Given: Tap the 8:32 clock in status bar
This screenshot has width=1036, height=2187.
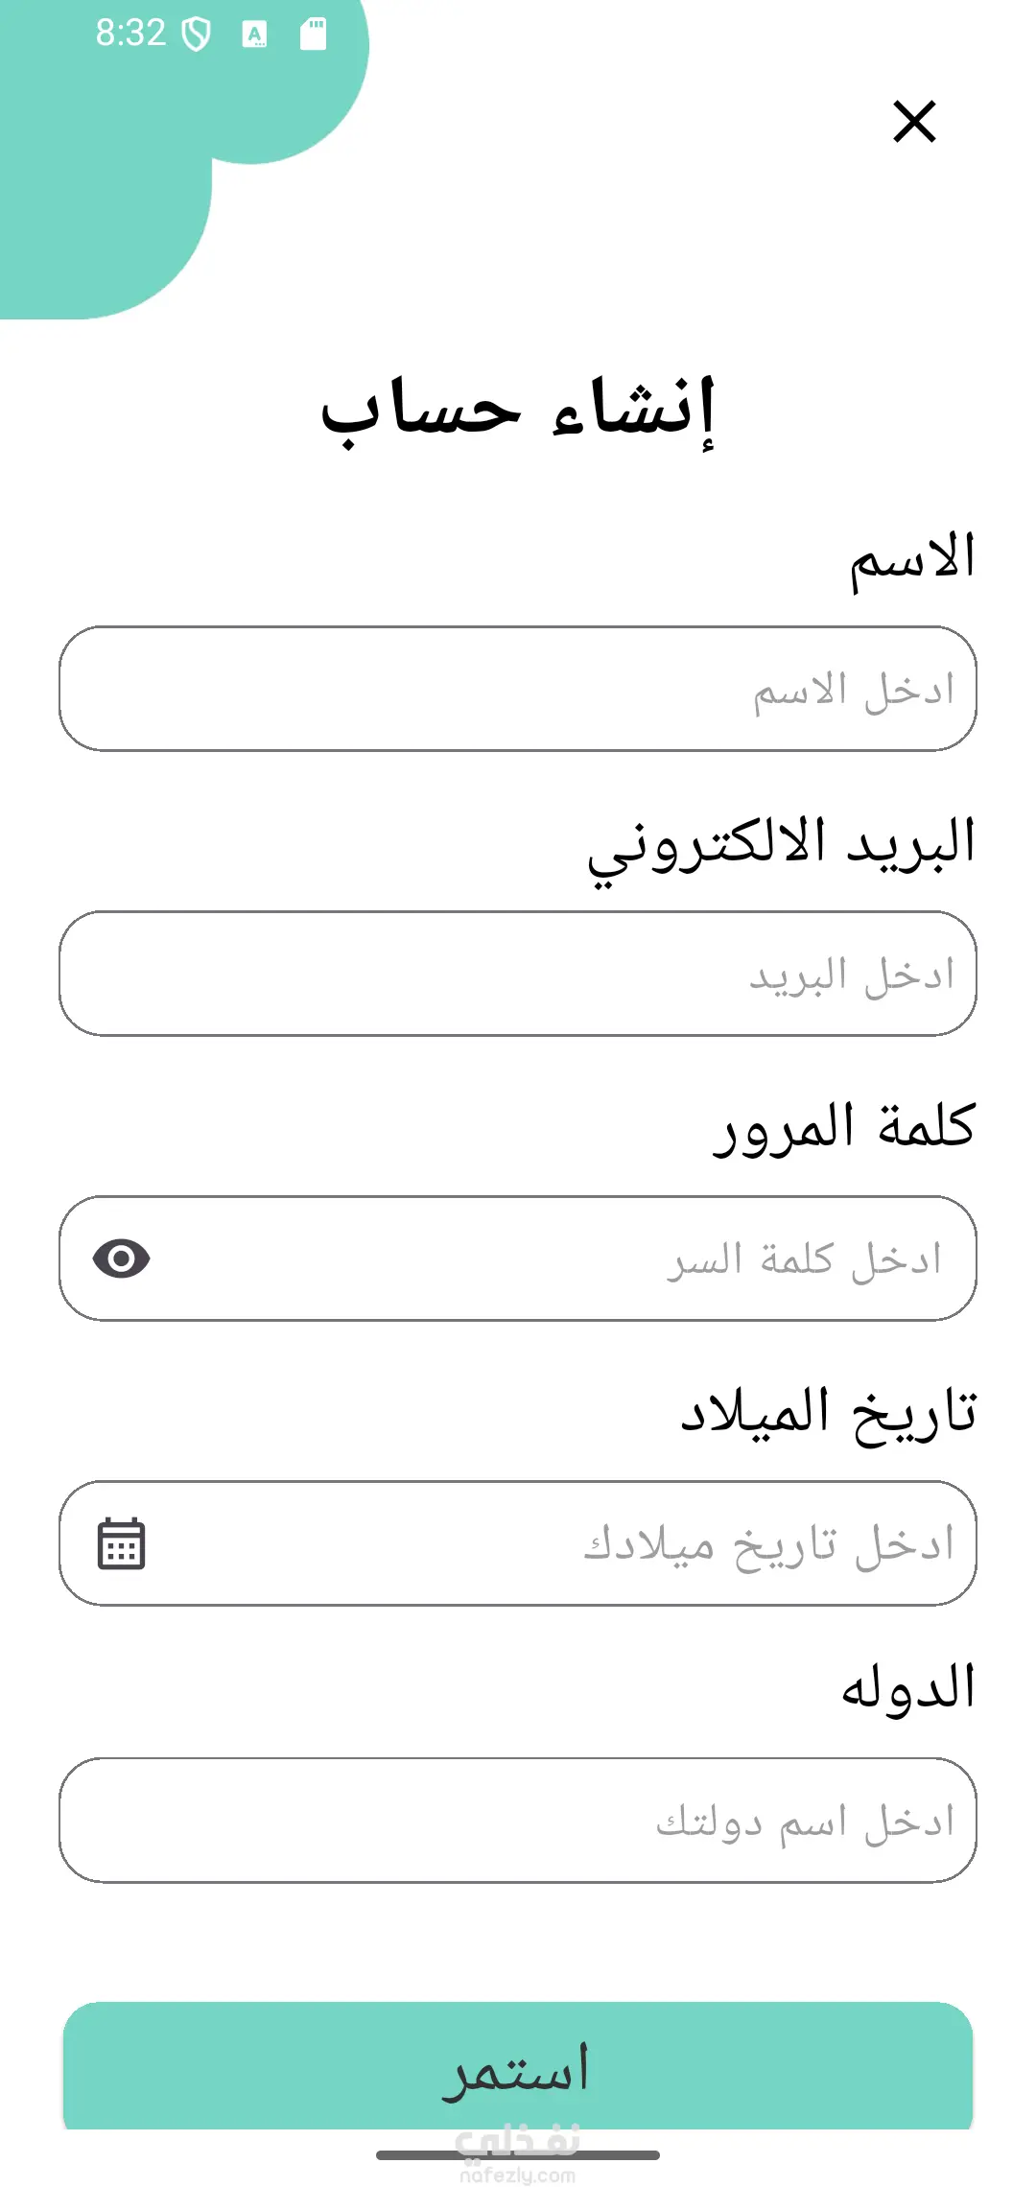Looking at the screenshot, I should pos(130,34).
